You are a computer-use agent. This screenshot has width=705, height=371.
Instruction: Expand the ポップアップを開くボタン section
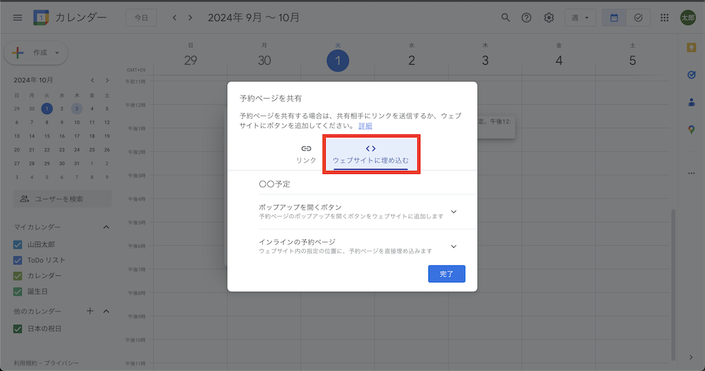point(453,211)
